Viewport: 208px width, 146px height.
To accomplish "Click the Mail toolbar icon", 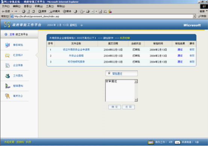I will (81, 11).
